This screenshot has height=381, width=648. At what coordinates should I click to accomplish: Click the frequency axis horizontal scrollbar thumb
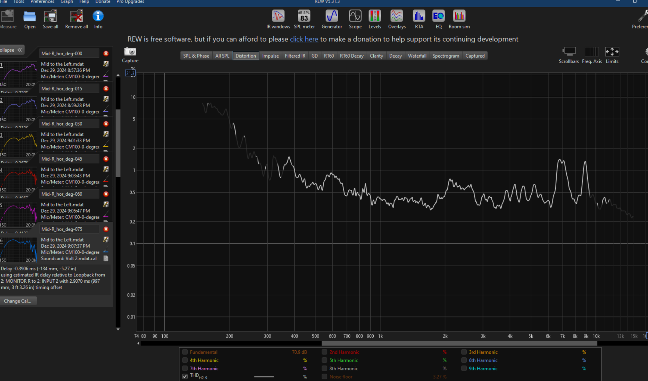(459, 343)
